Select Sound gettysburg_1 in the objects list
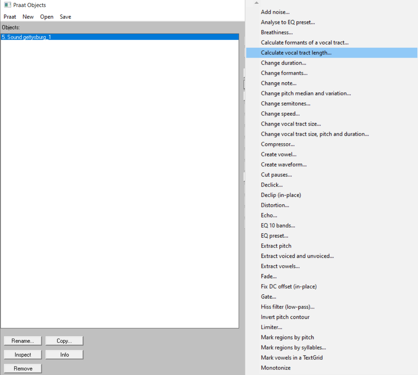 26,37
